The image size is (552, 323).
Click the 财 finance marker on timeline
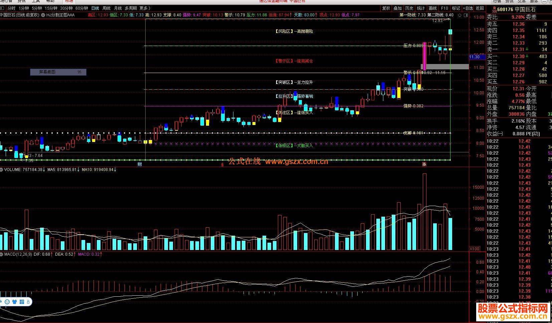click(x=140, y=164)
